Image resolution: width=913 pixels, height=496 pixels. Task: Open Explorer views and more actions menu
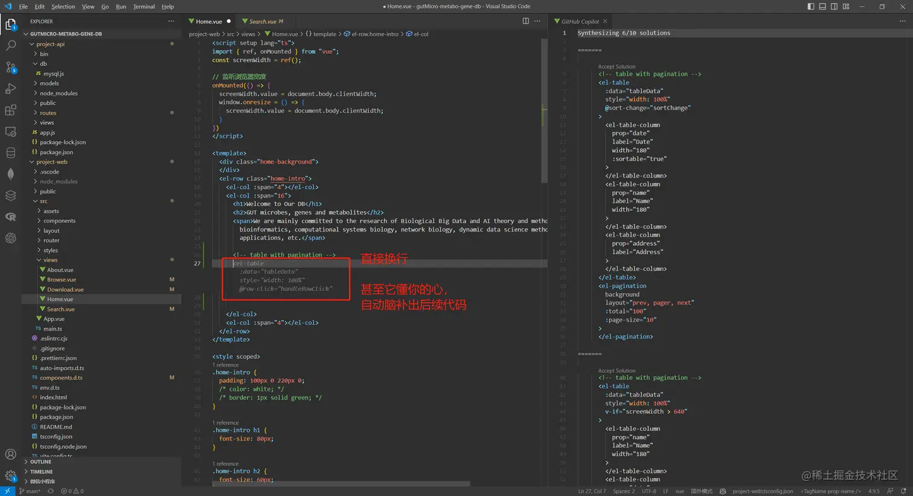(171, 21)
